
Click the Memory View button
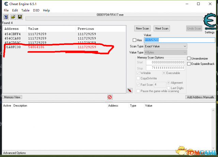tap(12, 97)
